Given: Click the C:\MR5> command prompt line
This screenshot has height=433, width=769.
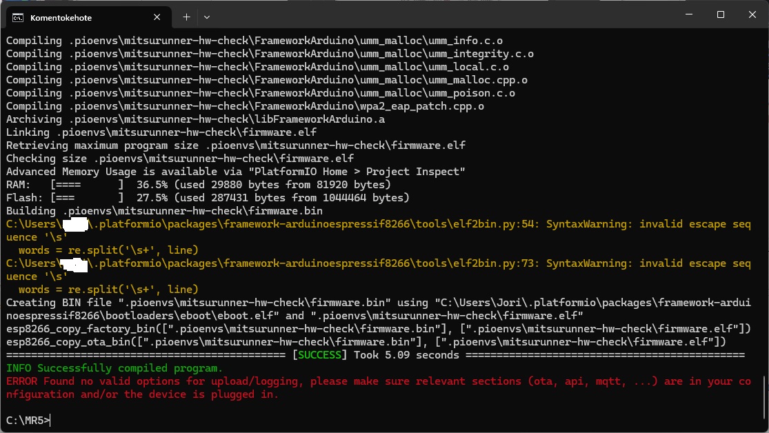Looking at the screenshot, I should [28, 420].
